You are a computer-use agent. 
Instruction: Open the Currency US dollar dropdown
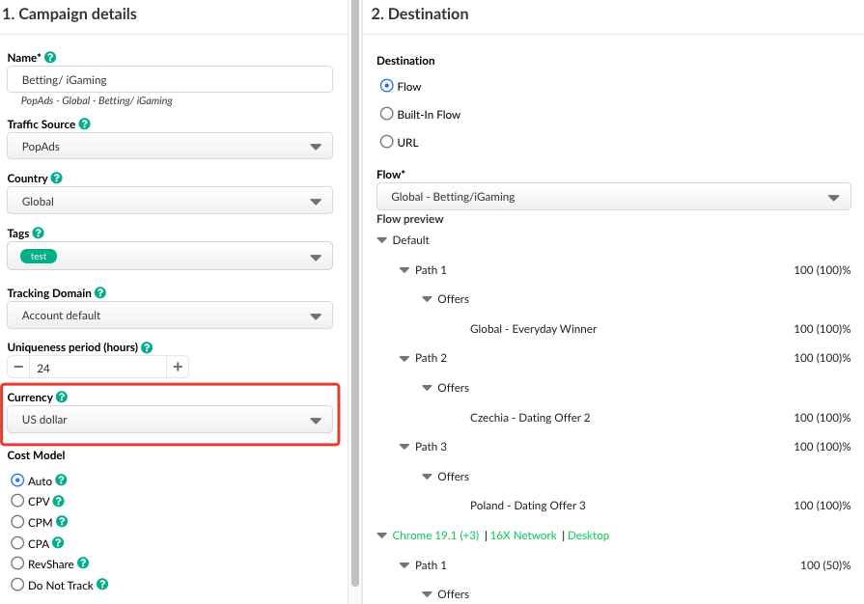[x=170, y=420]
